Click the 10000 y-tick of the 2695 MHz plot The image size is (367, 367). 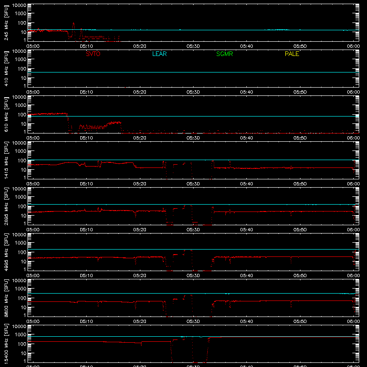coord(19,189)
